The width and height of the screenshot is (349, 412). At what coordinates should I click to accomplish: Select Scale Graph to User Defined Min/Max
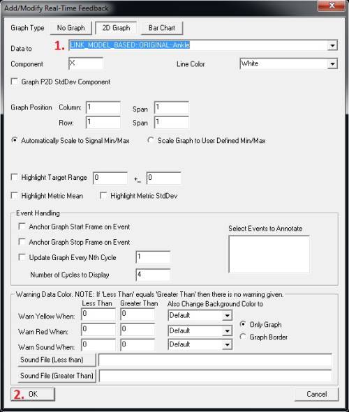[x=151, y=140]
